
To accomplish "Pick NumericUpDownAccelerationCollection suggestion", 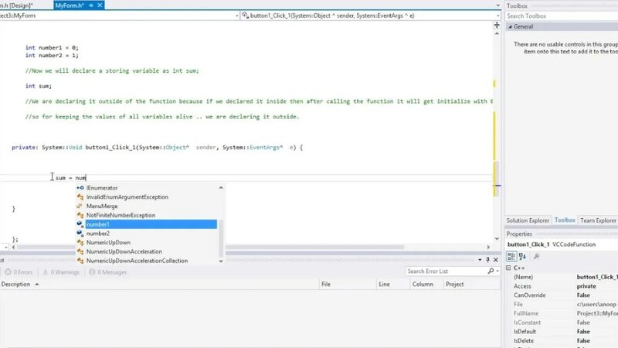I will (x=137, y=261).
